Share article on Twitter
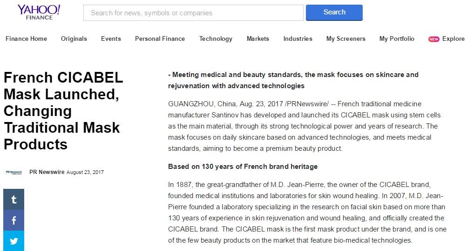Screen dimensions: 467x251 point(14,241)
